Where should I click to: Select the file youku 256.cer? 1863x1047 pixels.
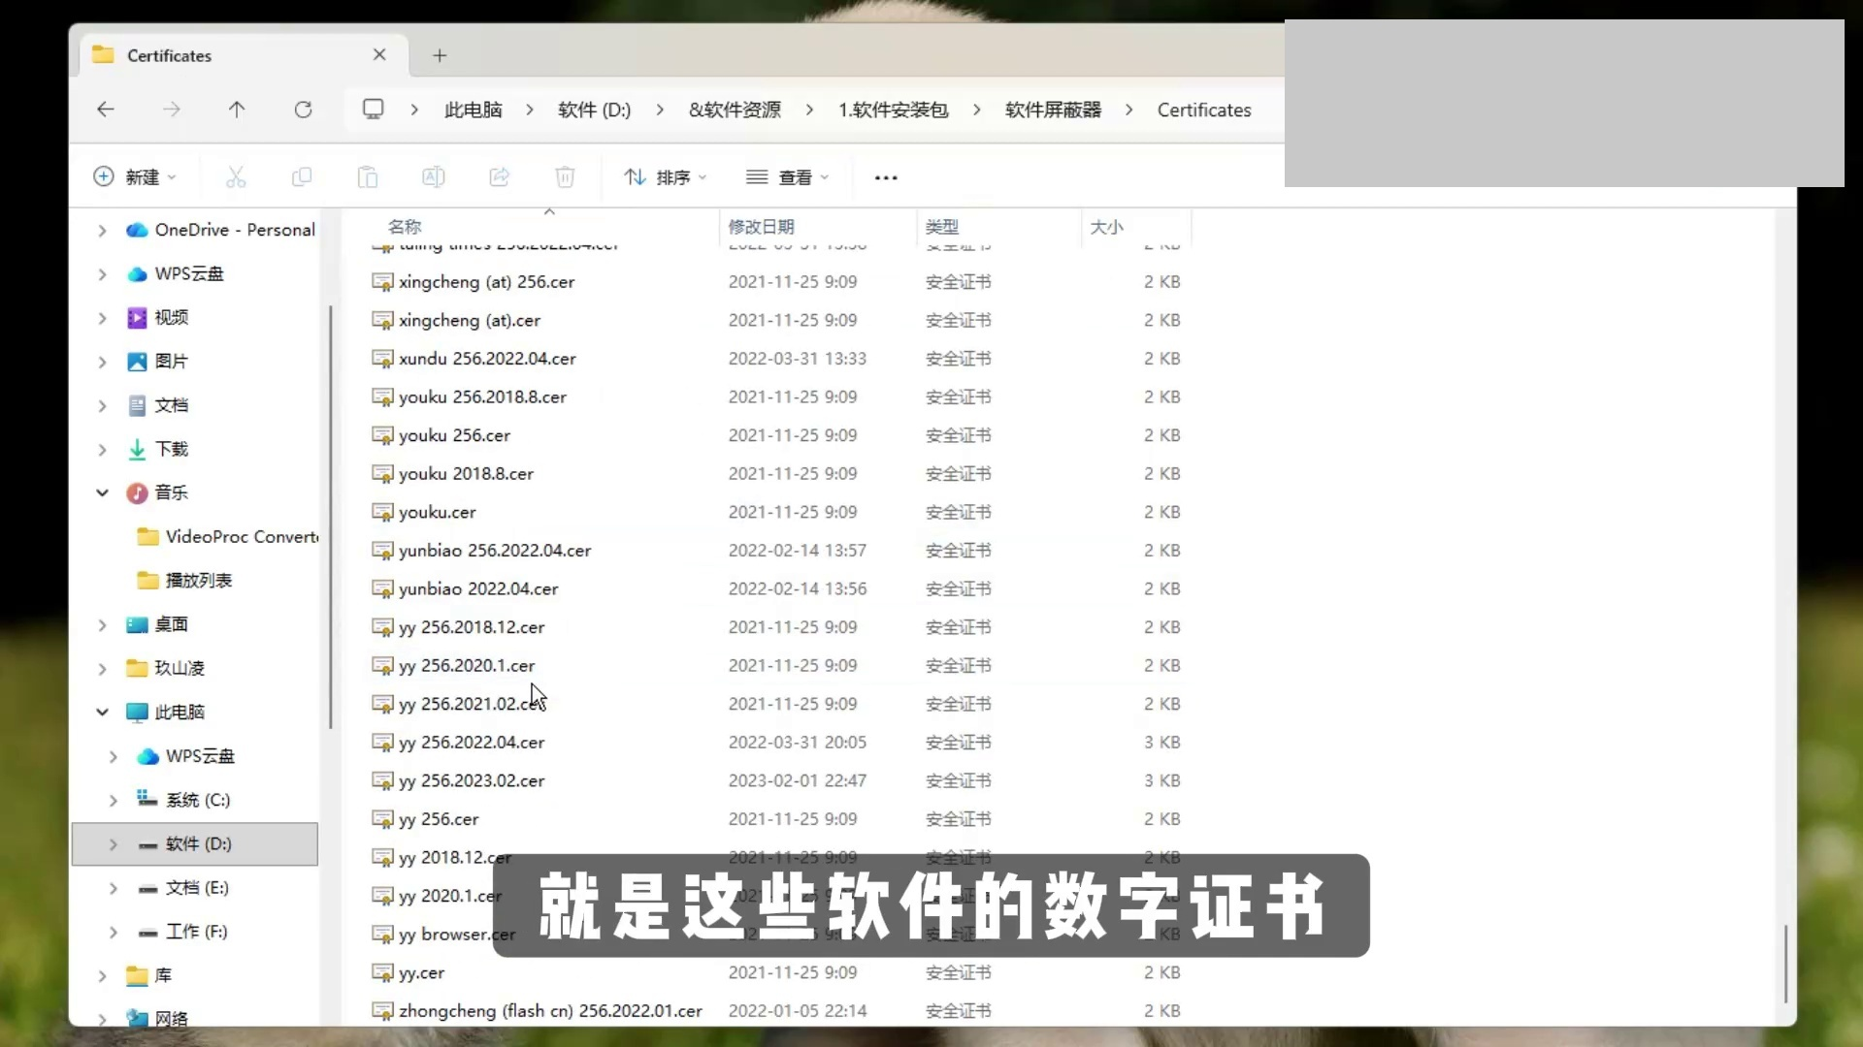tap(454, 435)
